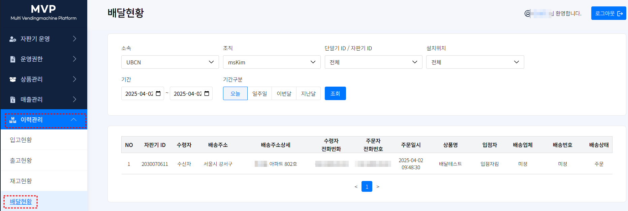The image size is (628, 211).
Task: Open the 조직 msKim dropdown
Action: point(272,62)
